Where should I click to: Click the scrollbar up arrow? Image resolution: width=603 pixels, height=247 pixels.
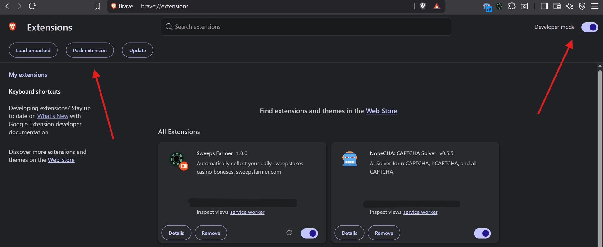pos(600,66)
